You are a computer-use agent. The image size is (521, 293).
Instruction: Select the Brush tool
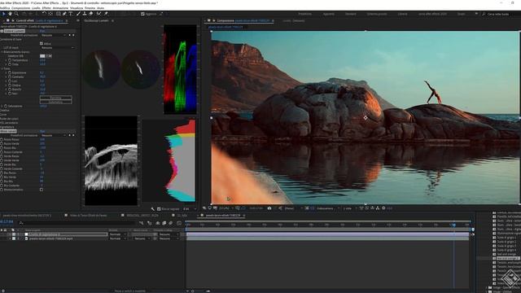[x=78, y=14]
